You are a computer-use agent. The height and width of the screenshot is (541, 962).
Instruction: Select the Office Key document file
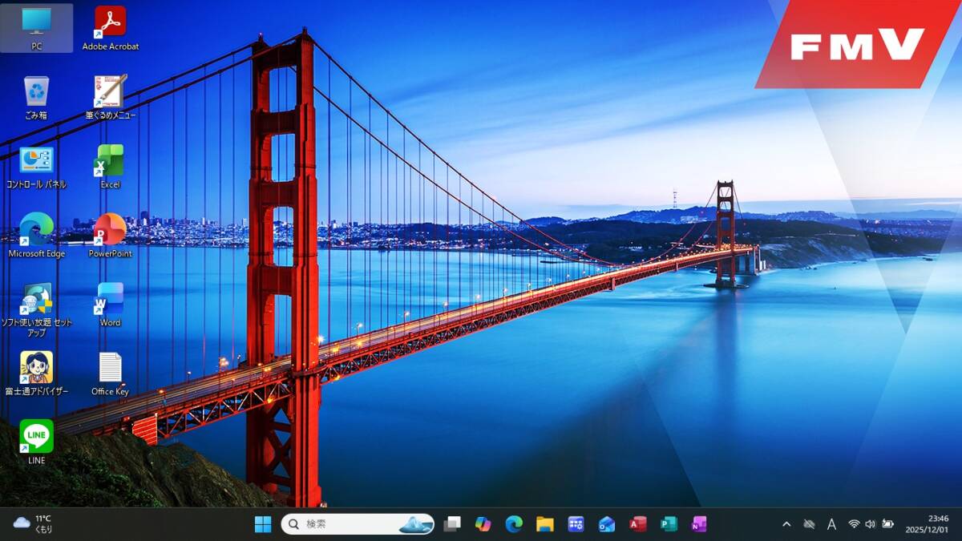(110, 369)
